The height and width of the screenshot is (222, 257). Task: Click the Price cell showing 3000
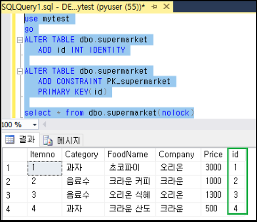click(214, 168)
